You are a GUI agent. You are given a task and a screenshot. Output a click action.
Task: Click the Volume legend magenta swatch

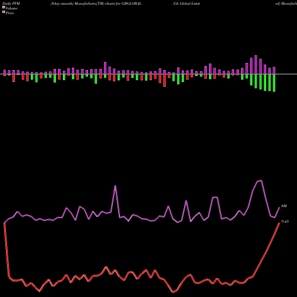point(4,8)
